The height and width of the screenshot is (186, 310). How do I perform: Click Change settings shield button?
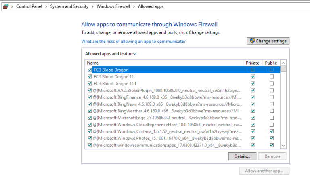[268, 41]
